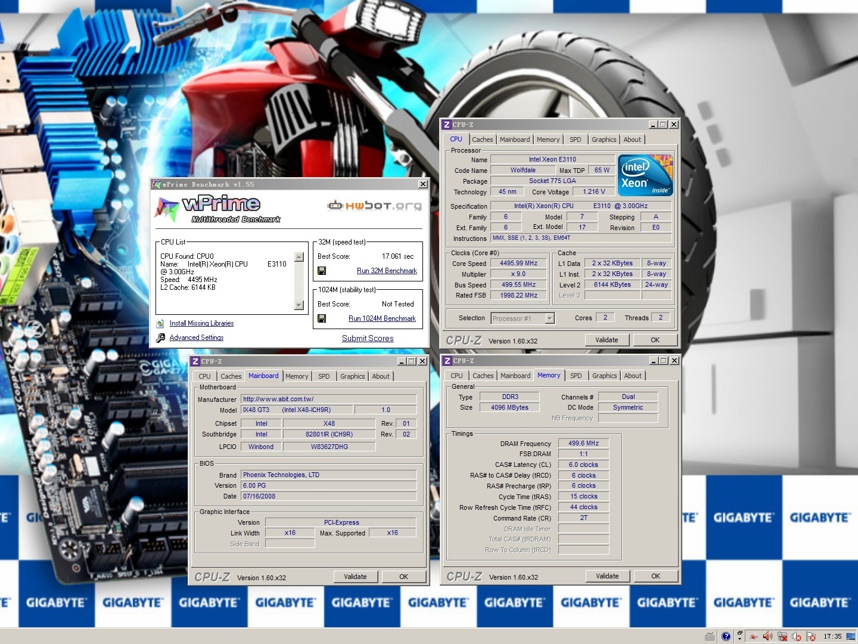Switch to CPU tab in Mainboard window
This screenshot has height=644, width=858.
pos(204,376)
